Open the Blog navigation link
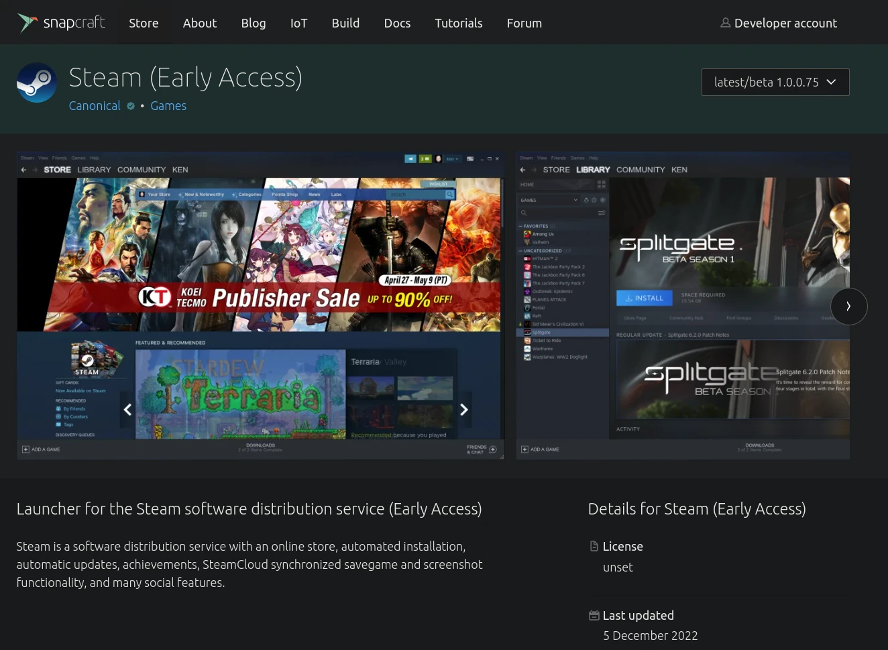This screenshot has height=650, width=888. pyautogui.click(x=254, y=23)
